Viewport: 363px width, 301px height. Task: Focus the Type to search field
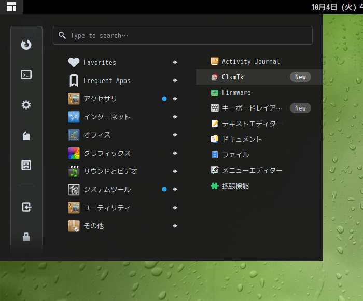click(x=183, y=35)
